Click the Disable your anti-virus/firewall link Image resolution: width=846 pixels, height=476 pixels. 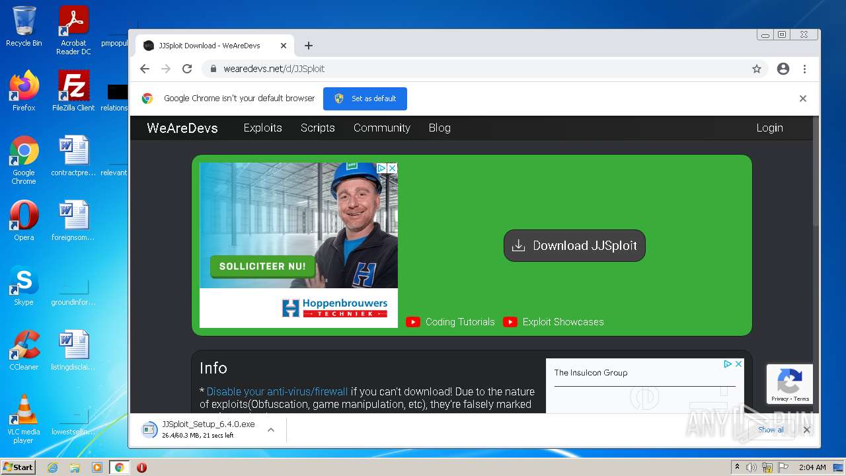(x=277, y=391)
